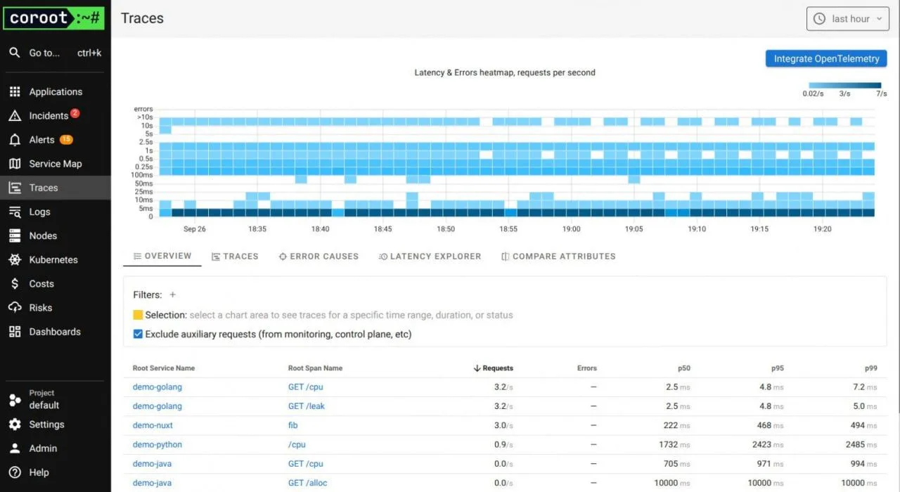The image size is (900, 492).
Task: Open the demo-nuxt service link
Action: [x=153, y=425]
